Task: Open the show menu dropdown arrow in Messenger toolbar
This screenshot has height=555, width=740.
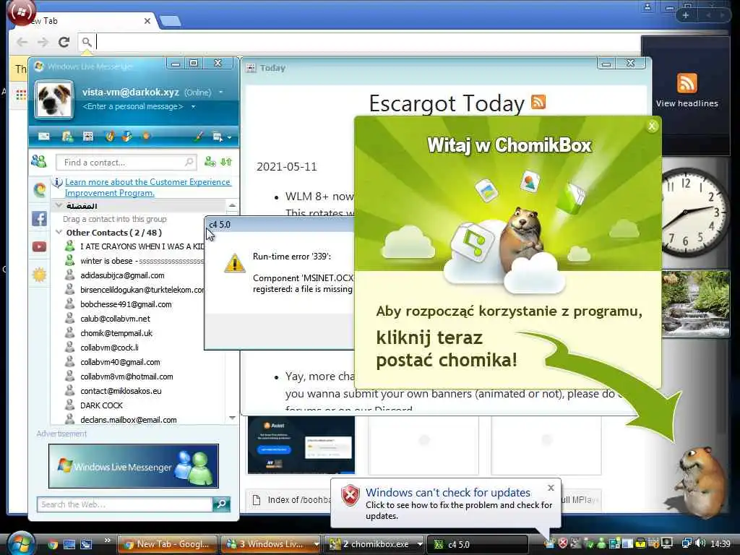Action: (x=229, y=137)
